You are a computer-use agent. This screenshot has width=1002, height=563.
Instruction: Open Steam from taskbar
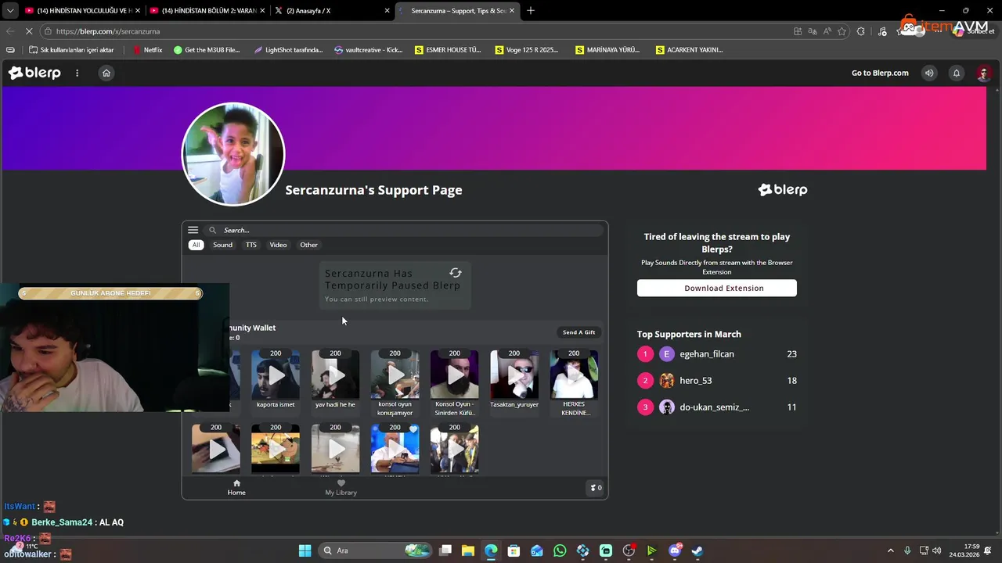pos(697,550)
